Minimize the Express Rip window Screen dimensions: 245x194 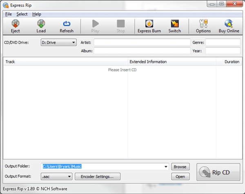pos(212,4)
